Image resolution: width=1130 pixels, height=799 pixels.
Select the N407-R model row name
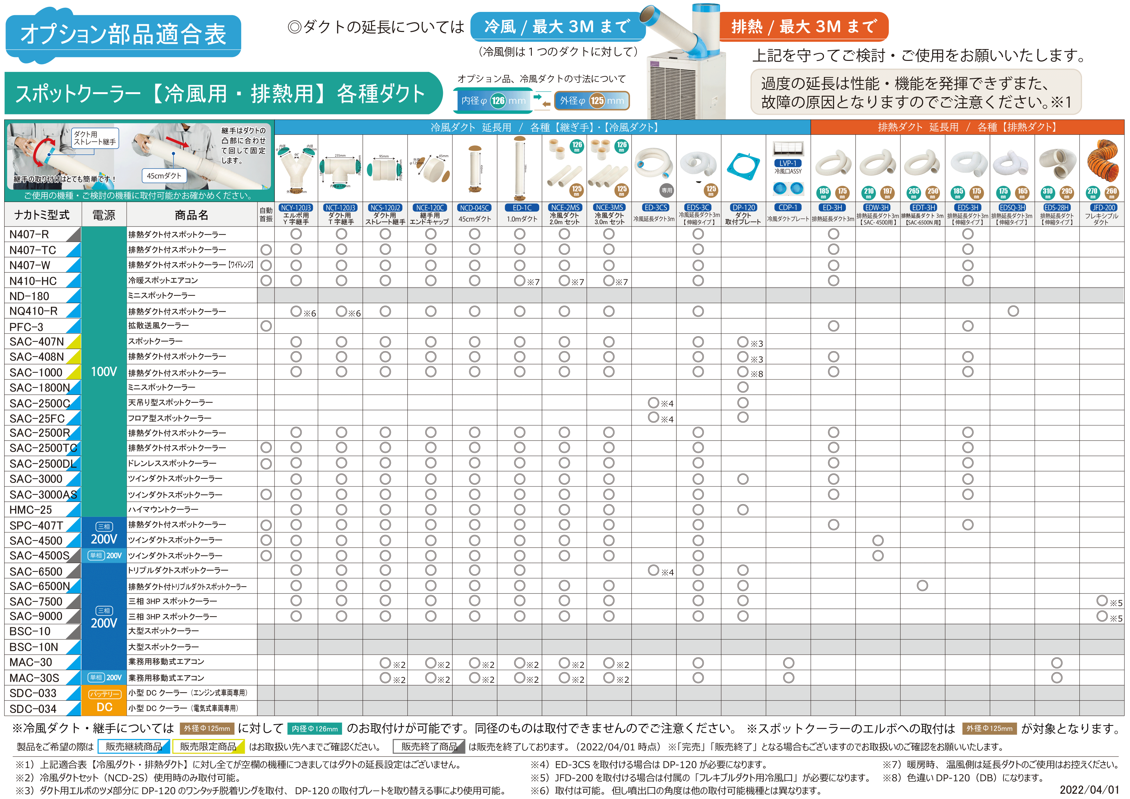point(30,234)
